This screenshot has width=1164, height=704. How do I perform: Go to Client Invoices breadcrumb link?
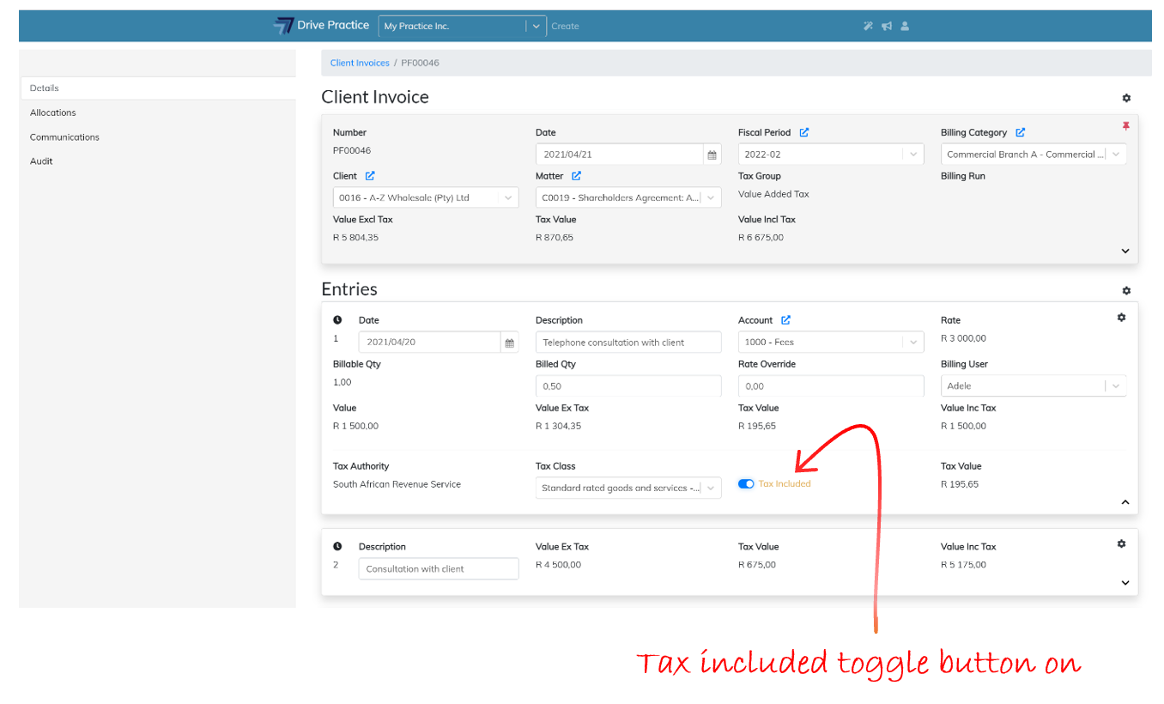(360, 63)
